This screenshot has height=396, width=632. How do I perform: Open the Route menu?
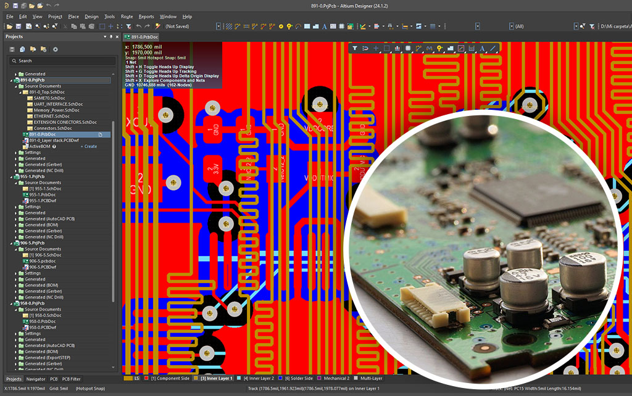[x=127, y=17]
